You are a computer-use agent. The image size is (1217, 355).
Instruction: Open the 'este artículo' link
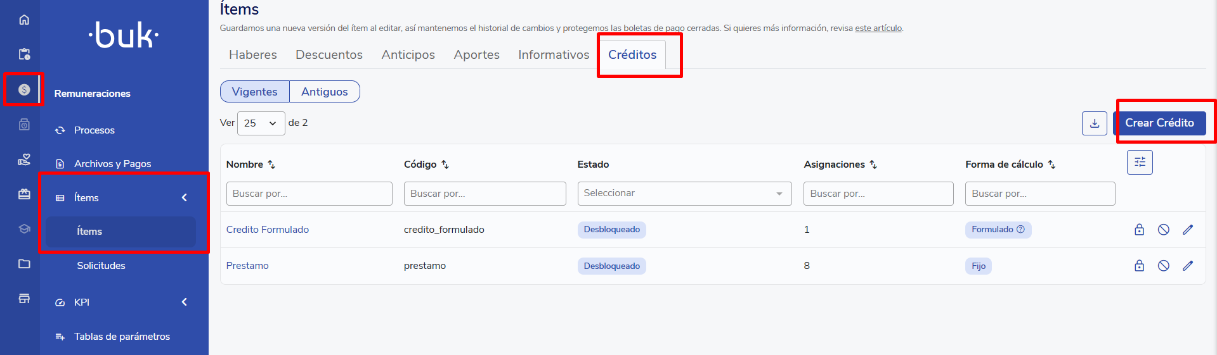click(x=878, y=28)
